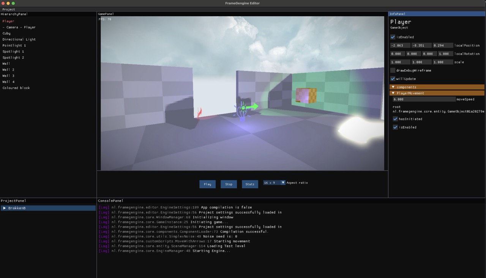
Task: Collapse the PlayerMovement component header
Action: click(x=393, y=93)
